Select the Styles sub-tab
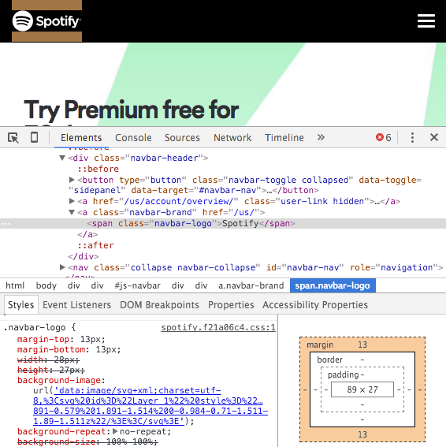446x447 pixels. click(20, 305)
